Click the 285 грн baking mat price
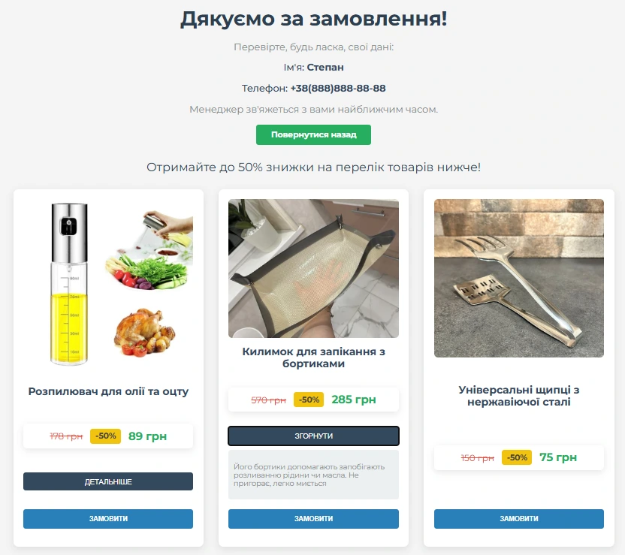 click(x=354, y=400)
